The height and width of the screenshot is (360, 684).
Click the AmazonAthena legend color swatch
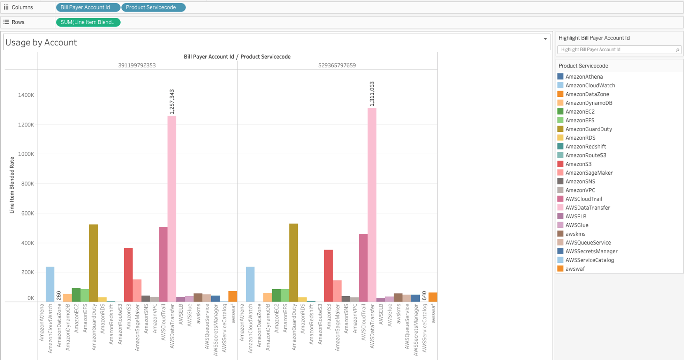(560, 77)
